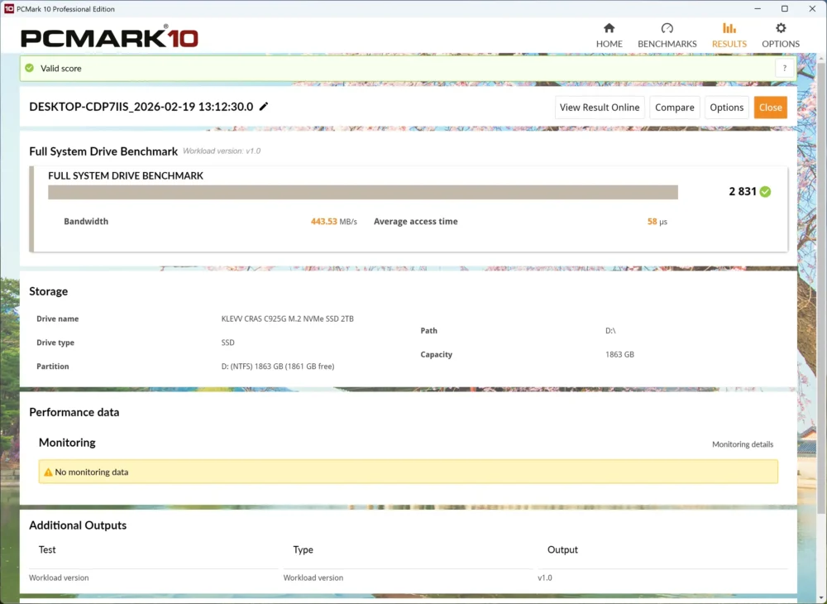Click Workload version in Test column
Screen dimensions: 827x604
tap(59, 578)
